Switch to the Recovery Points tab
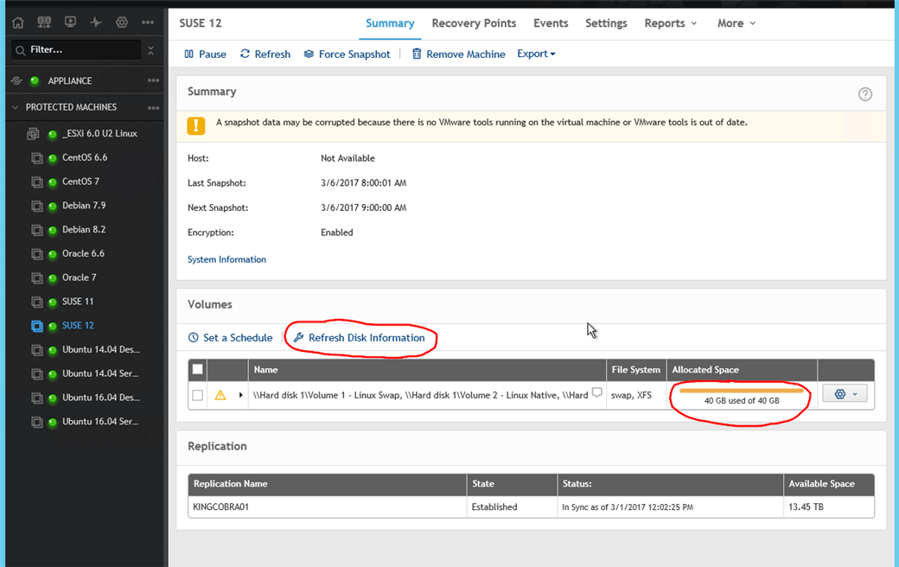The height and width of the screenshot is (567, 899). 474,23
